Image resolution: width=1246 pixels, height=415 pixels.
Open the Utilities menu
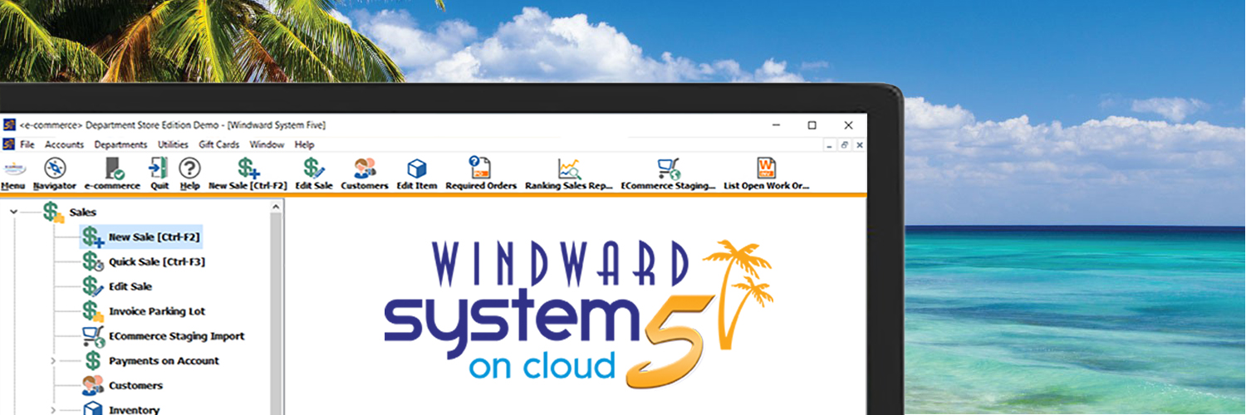point(173,144)
